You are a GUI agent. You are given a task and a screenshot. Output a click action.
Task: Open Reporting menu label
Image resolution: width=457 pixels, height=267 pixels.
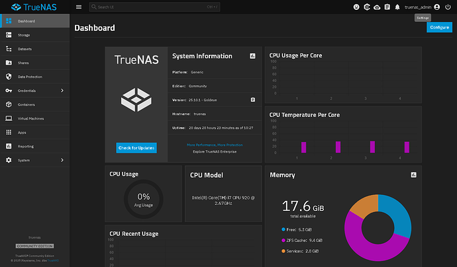(x=26, y=146)
